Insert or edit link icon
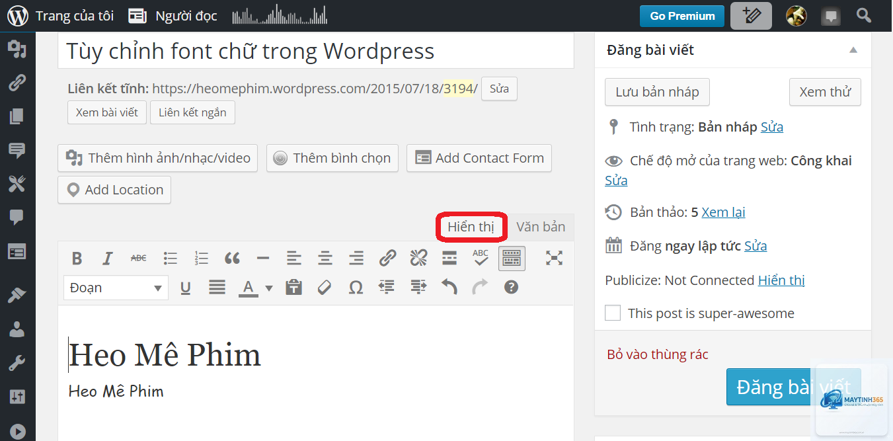This screenshot has height=441, width=893. click(387, 259)
